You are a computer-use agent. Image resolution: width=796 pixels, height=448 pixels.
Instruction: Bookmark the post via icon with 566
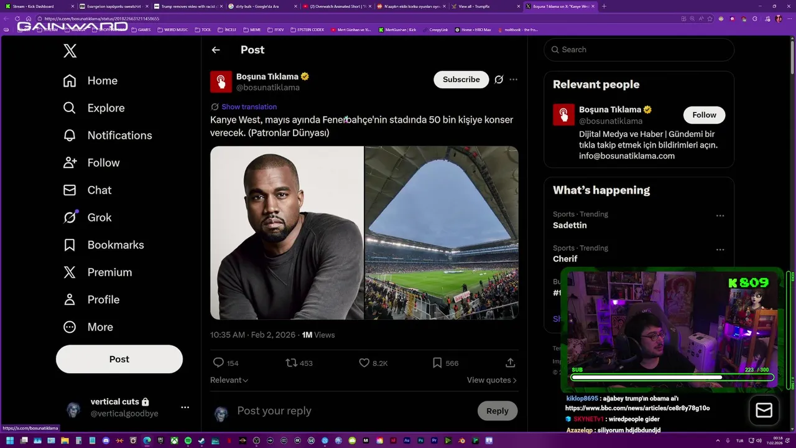point(437,363)
